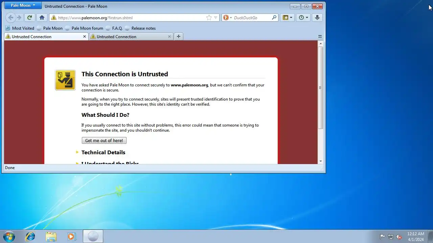The height and width of the screenshot is (243, 433).
Task: Open a new tab with plus button
Action: point(179,36)
